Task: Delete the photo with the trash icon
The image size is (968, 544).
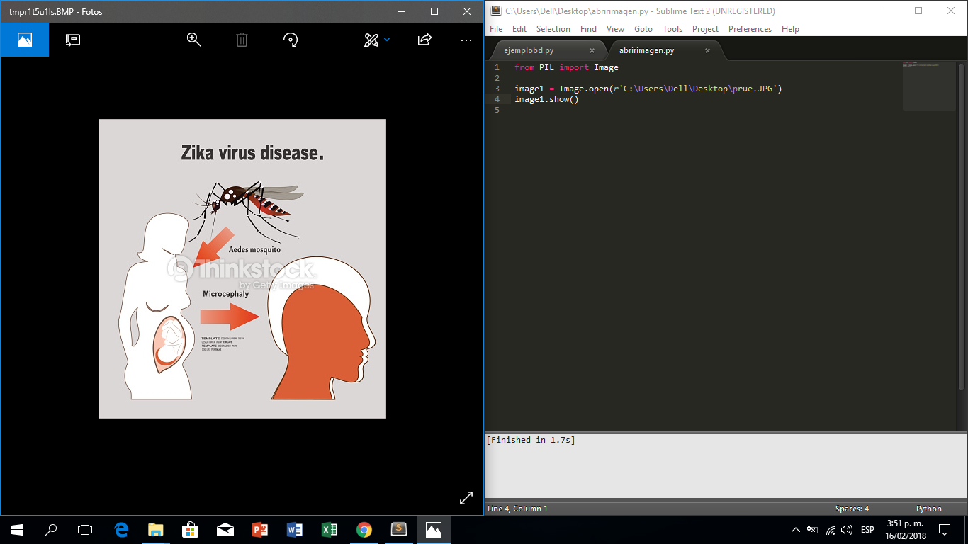Action: (x=242, y=40)
